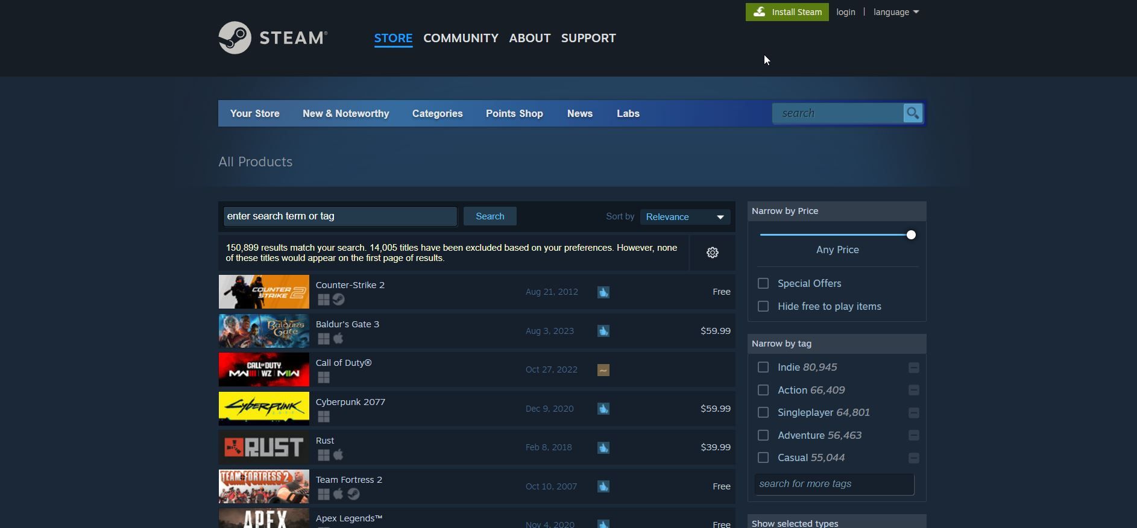Check Hide free to play items

763,306
